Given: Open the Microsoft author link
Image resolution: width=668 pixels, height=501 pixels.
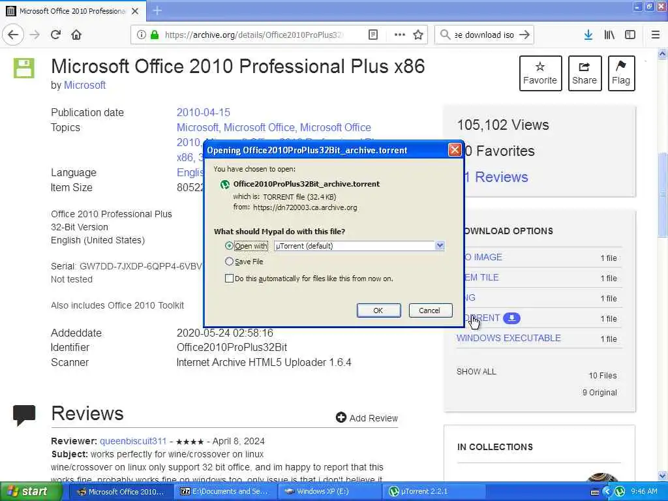Looking at the screenshot, I should [85, 85].
